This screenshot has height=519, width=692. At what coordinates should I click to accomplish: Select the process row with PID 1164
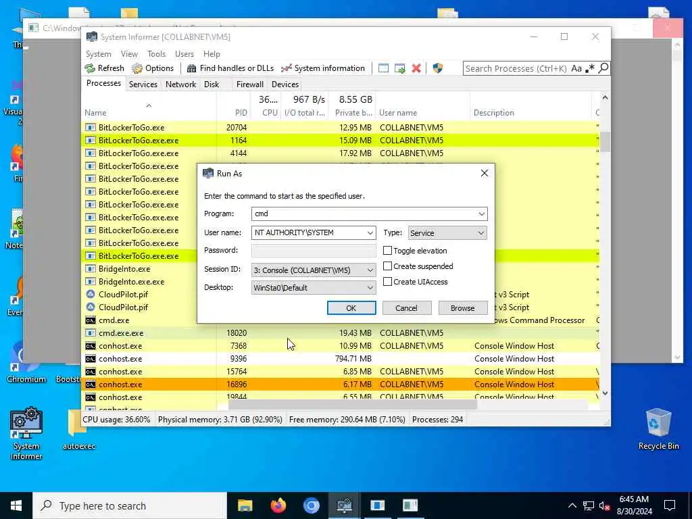coord(341,141)
